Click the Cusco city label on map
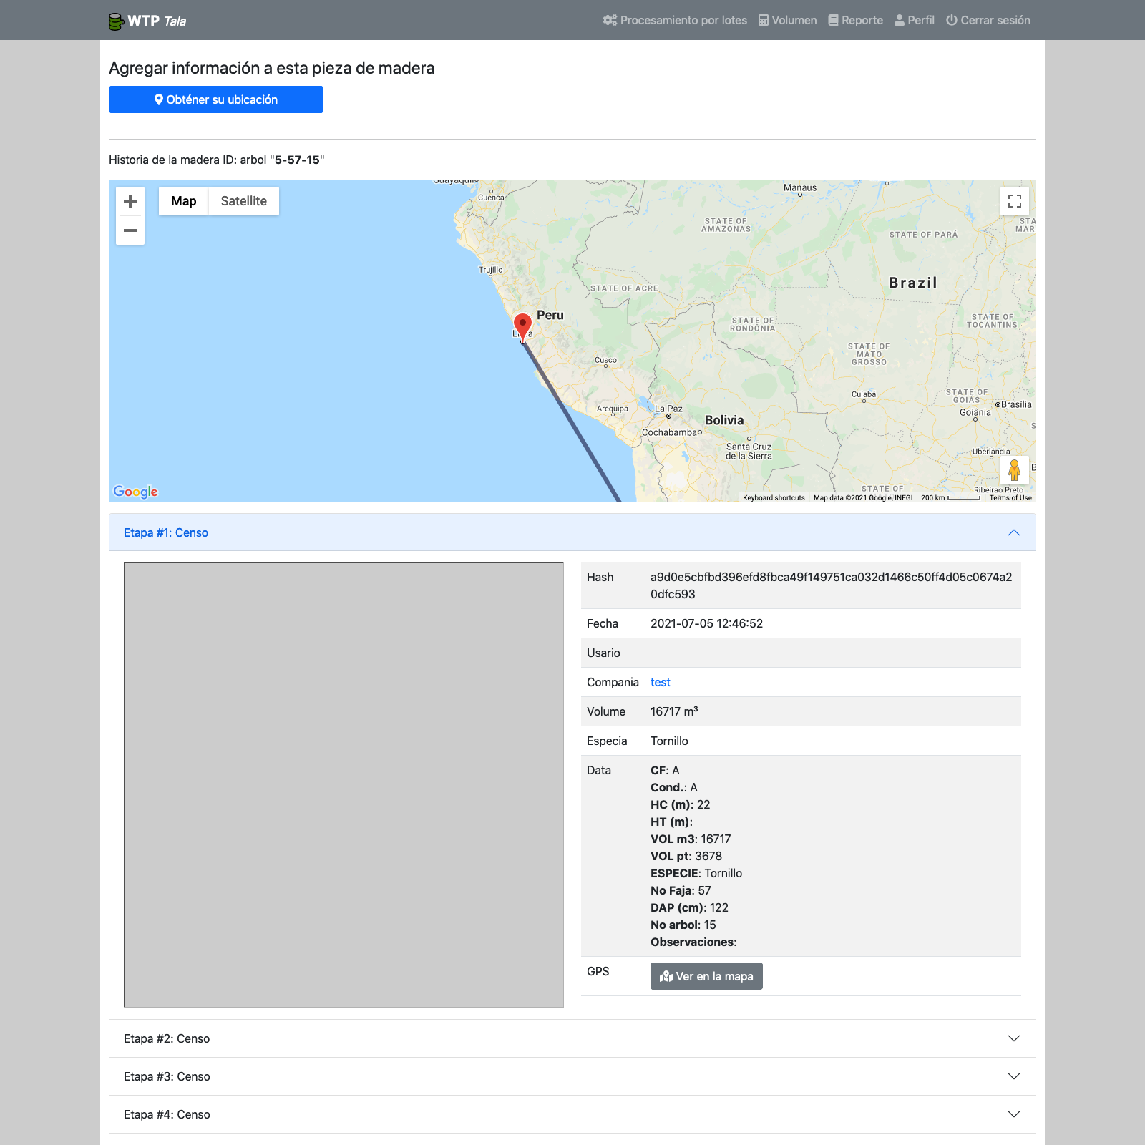This screenshot has width=1145, height=1145. [x=605, y=360]
